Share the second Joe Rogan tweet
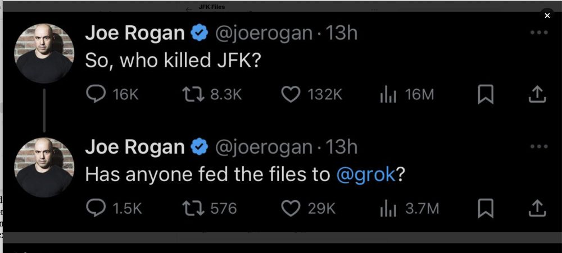The width and height of the screenshot is (562, 253). [x=537, y=208]
